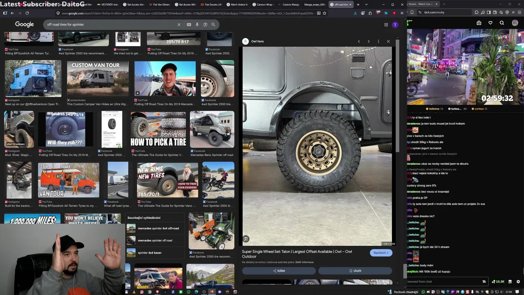Viewport: 524px width, 295px height.
Task: Show previous image in Owl Vans preview
Action: click(x=359, y=41)
